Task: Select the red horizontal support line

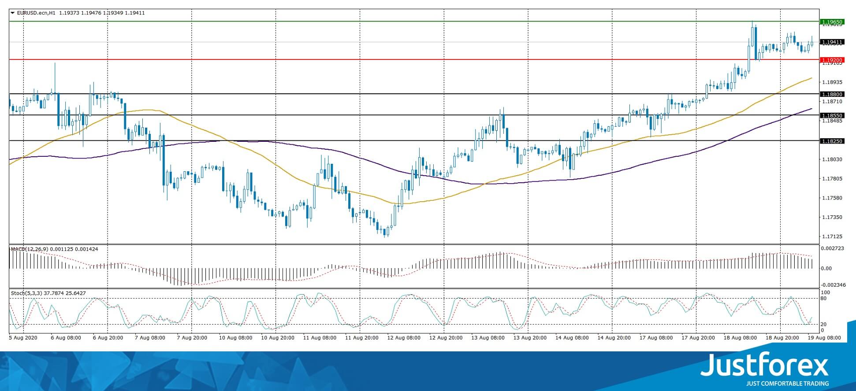Action: pyautogui.click(x=414, y=59)
